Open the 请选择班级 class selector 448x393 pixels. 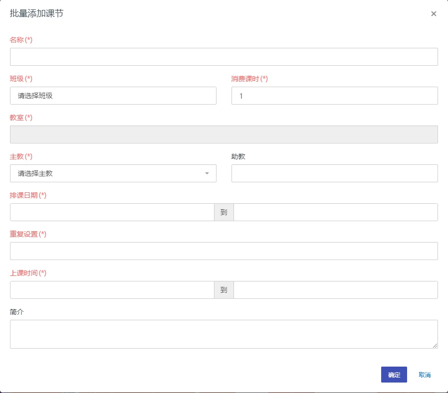point(113,96)
